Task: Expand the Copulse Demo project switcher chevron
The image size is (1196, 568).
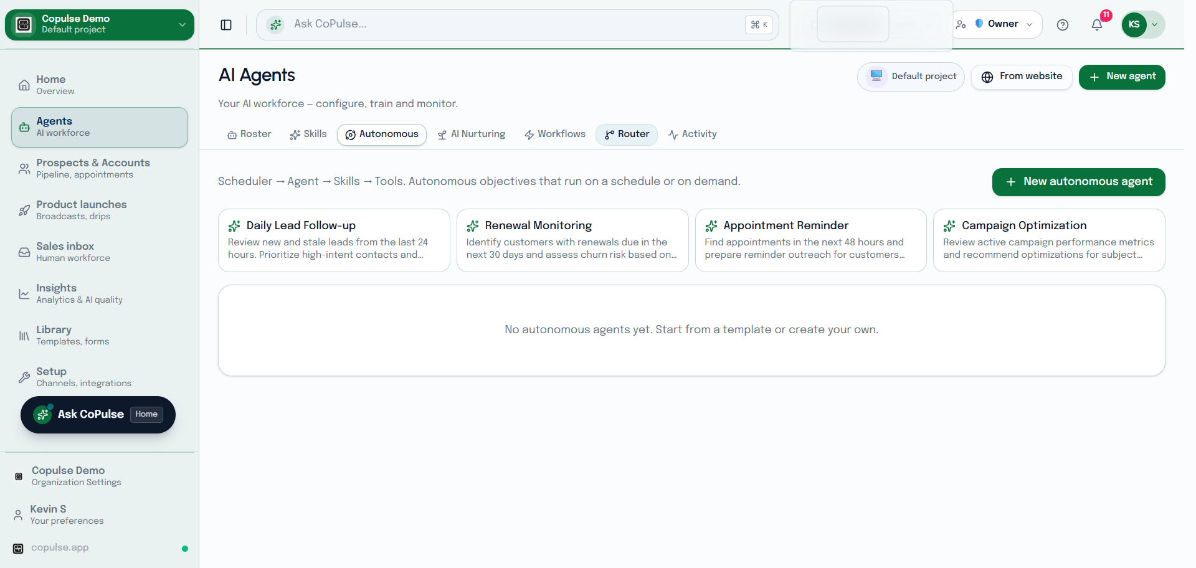Action: pos(183,25)
